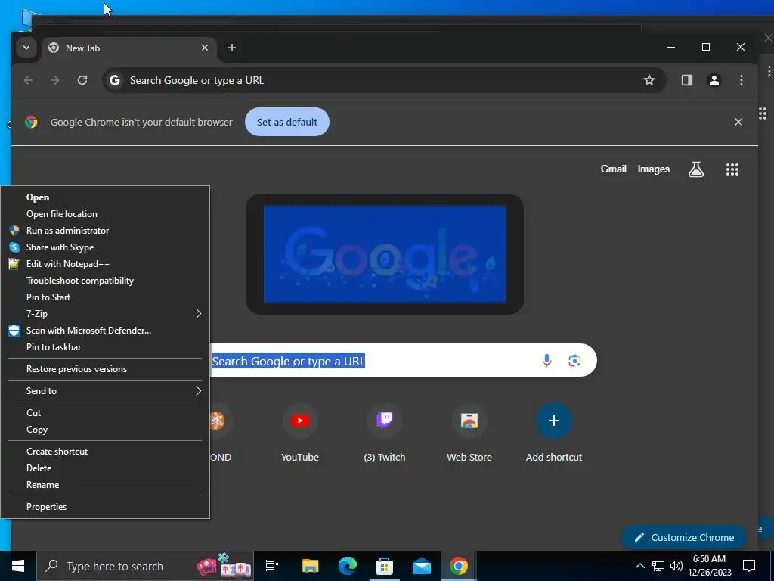Select Troubleshoot compatibility

[x=105, y=281]
